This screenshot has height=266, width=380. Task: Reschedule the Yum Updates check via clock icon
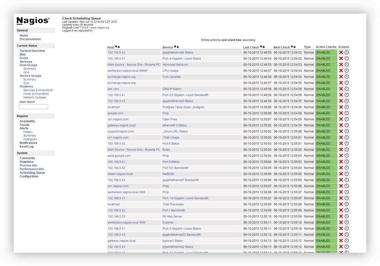pos(347,77)
